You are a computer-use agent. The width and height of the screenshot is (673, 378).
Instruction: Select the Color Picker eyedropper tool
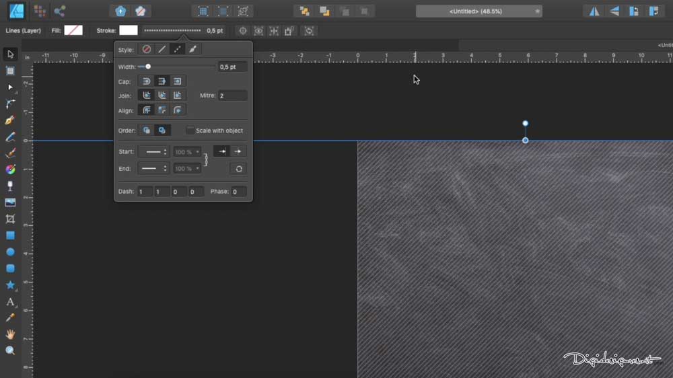[10, 318]
